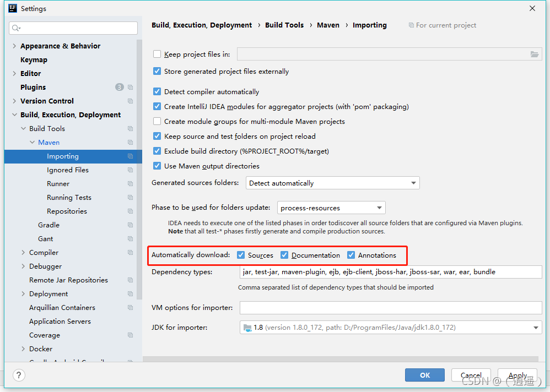Open the 'JDK for importer' dropdown
The height and width of the screenshot is (392, 550).
click(x=391, y=328)
